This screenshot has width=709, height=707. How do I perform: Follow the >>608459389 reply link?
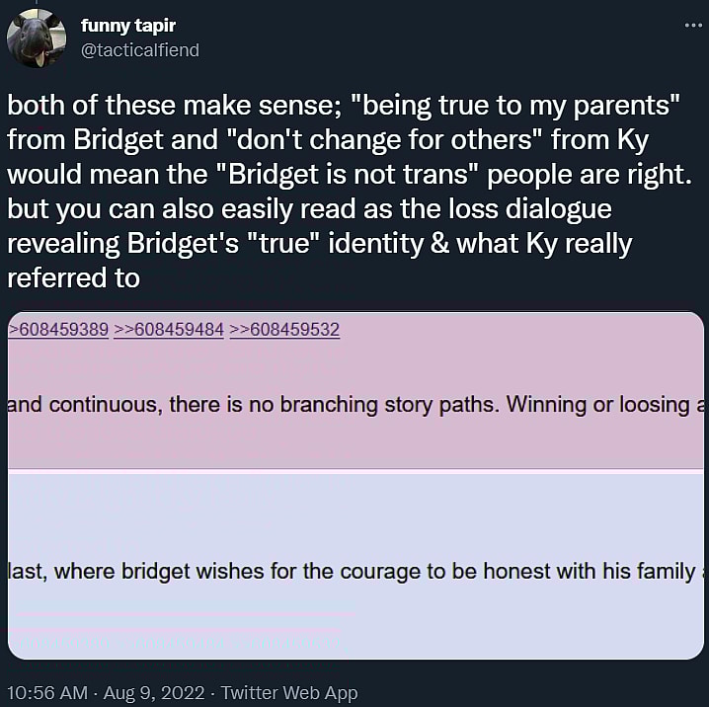tap(59, 330)
